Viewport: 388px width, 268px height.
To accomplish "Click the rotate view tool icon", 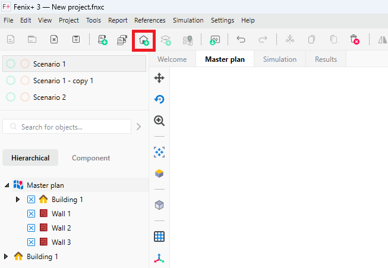I will coord(159,99).
